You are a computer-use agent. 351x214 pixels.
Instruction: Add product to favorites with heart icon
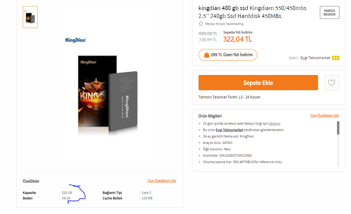(x=331, y=83)
